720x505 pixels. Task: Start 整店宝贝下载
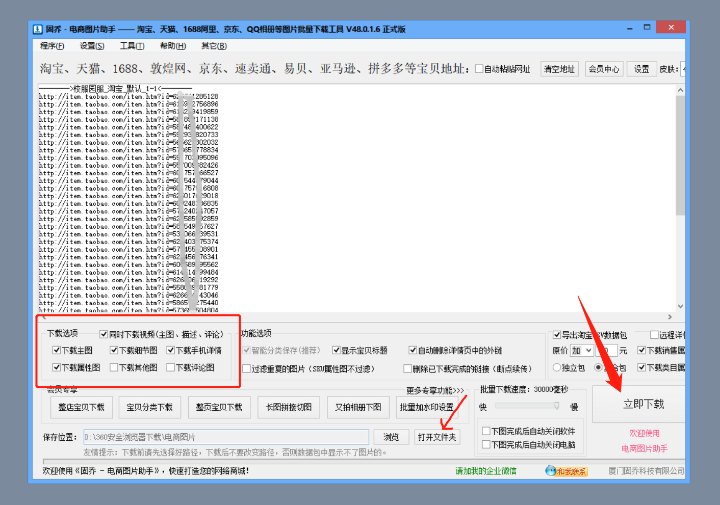[81, 407]
